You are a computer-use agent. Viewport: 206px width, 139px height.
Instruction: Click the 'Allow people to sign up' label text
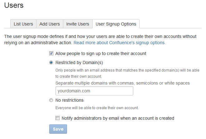point(101,53)
